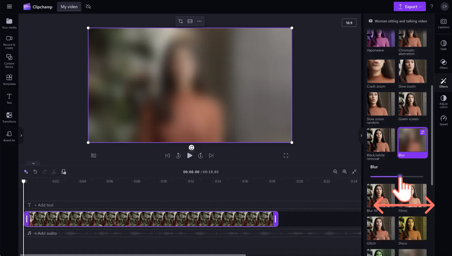Expand the left sidebar panel arrow
This screenshot has width=452, height=256.
(x=21, y=135)
